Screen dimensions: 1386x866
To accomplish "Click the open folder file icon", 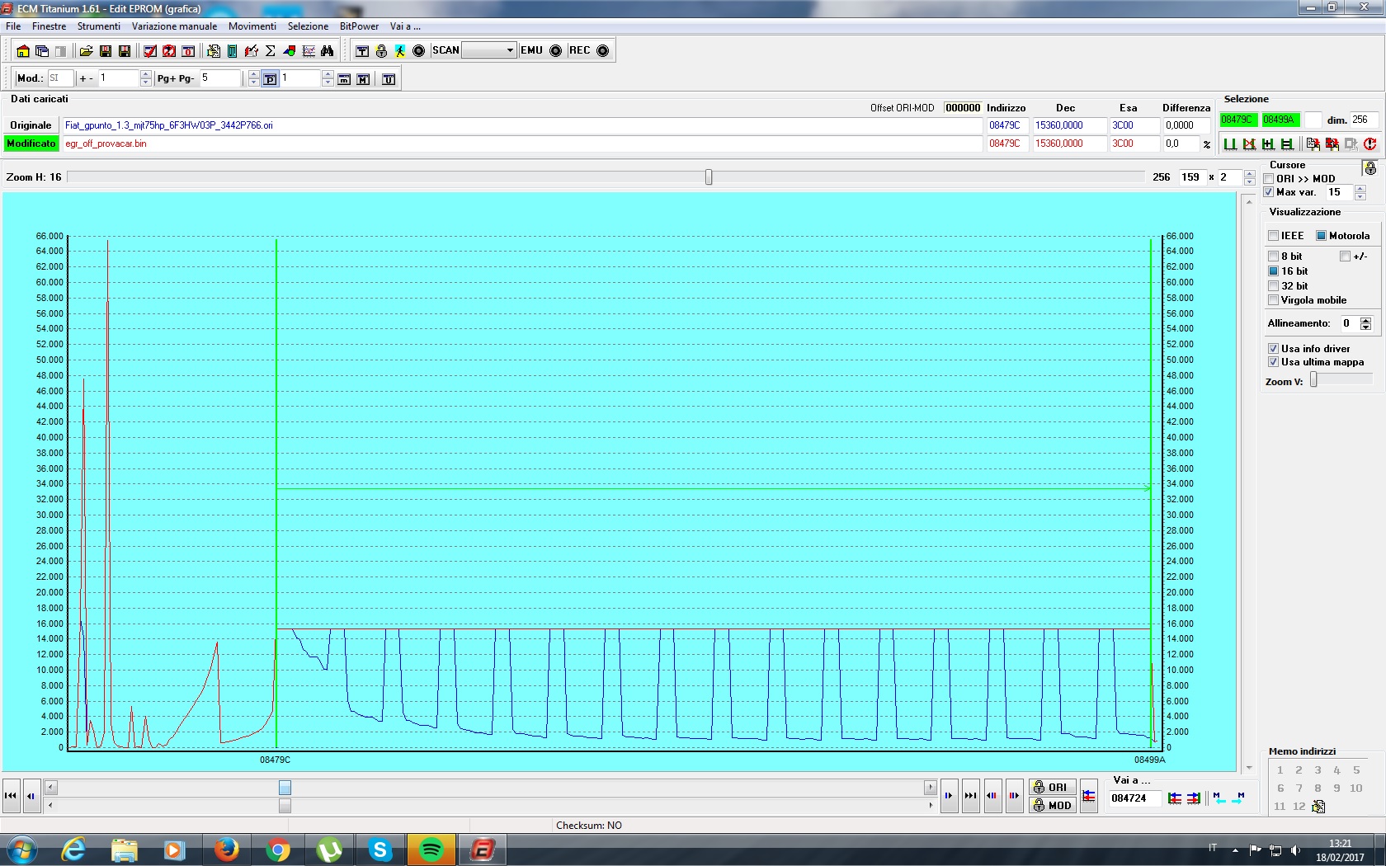I will pyautogui.click(x=86, y=51).
